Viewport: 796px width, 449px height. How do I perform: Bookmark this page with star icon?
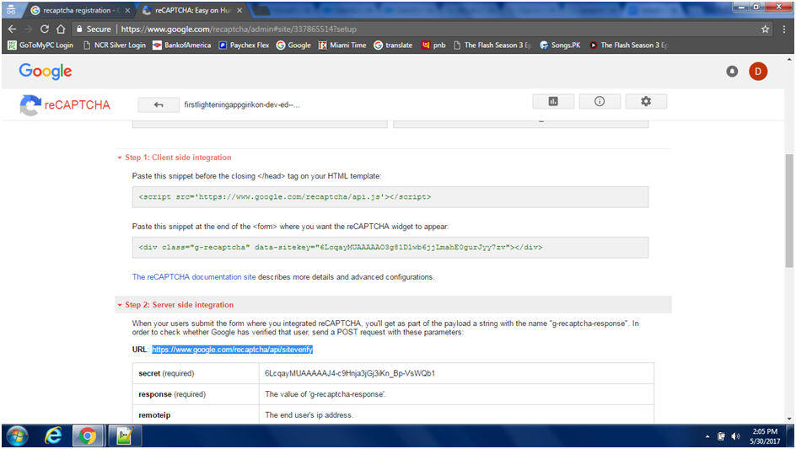click(x=765, y=29)
